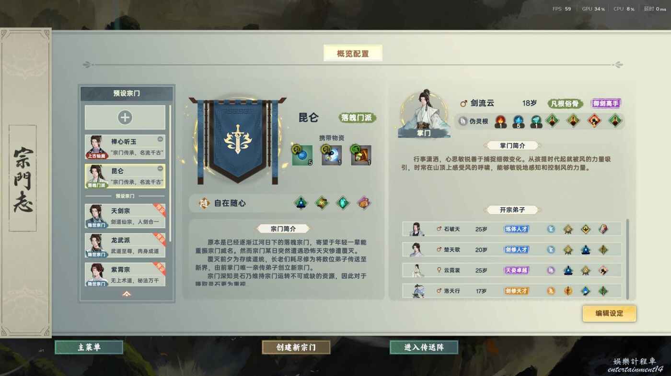The image size is (671, 376).
Task: Select the meditation trait icon beside 自在随心
Action: point(301,203)
